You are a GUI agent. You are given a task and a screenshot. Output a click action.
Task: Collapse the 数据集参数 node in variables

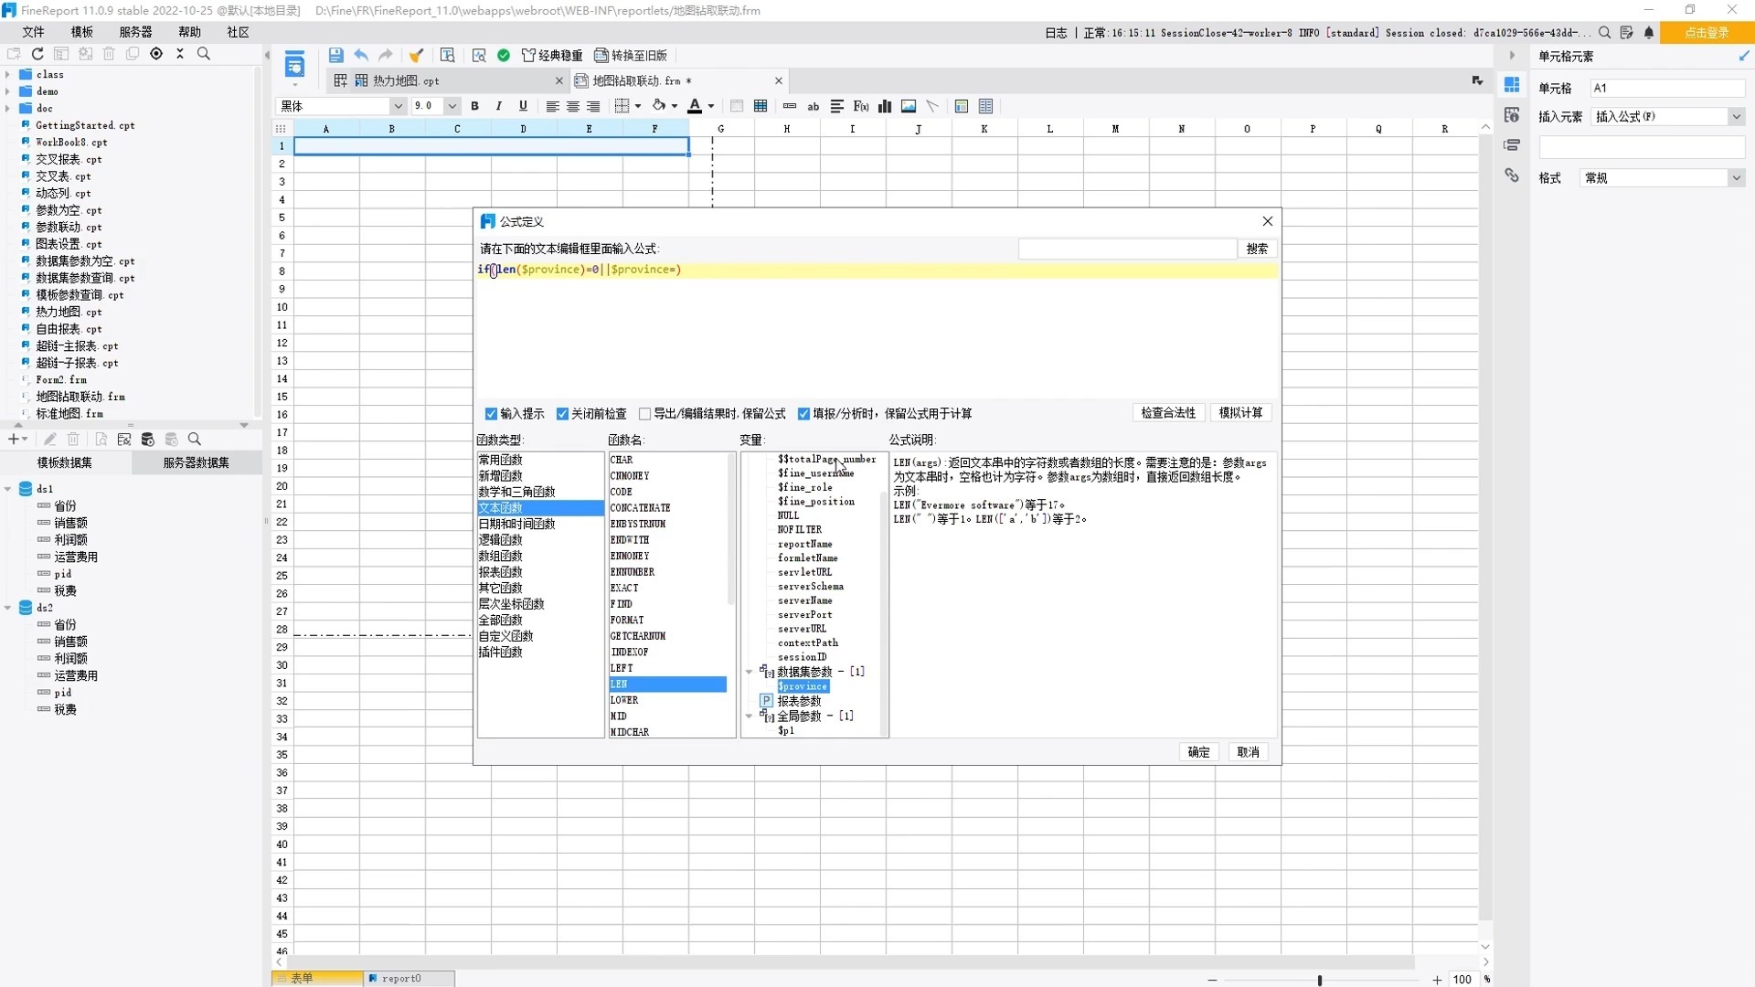click(750, 672)
